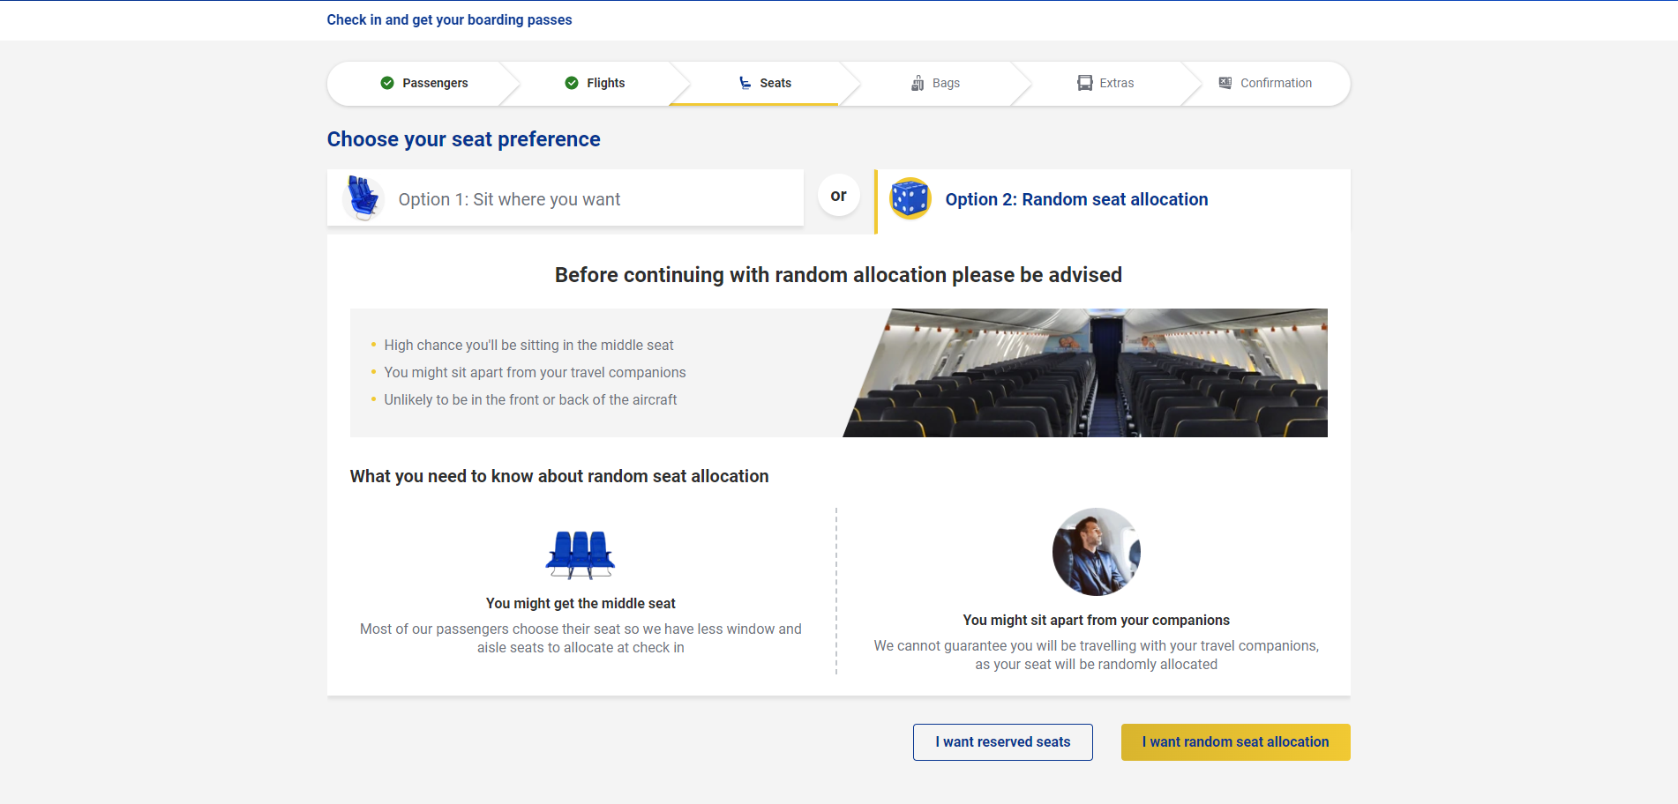The width and height of the screenshot is (1678, 804).
Task: Click the green checkmark icon beside Passengers
Action: point(387,83)
